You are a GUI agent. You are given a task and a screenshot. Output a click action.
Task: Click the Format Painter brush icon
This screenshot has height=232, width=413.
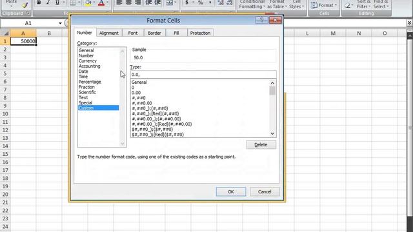point(25,5)
